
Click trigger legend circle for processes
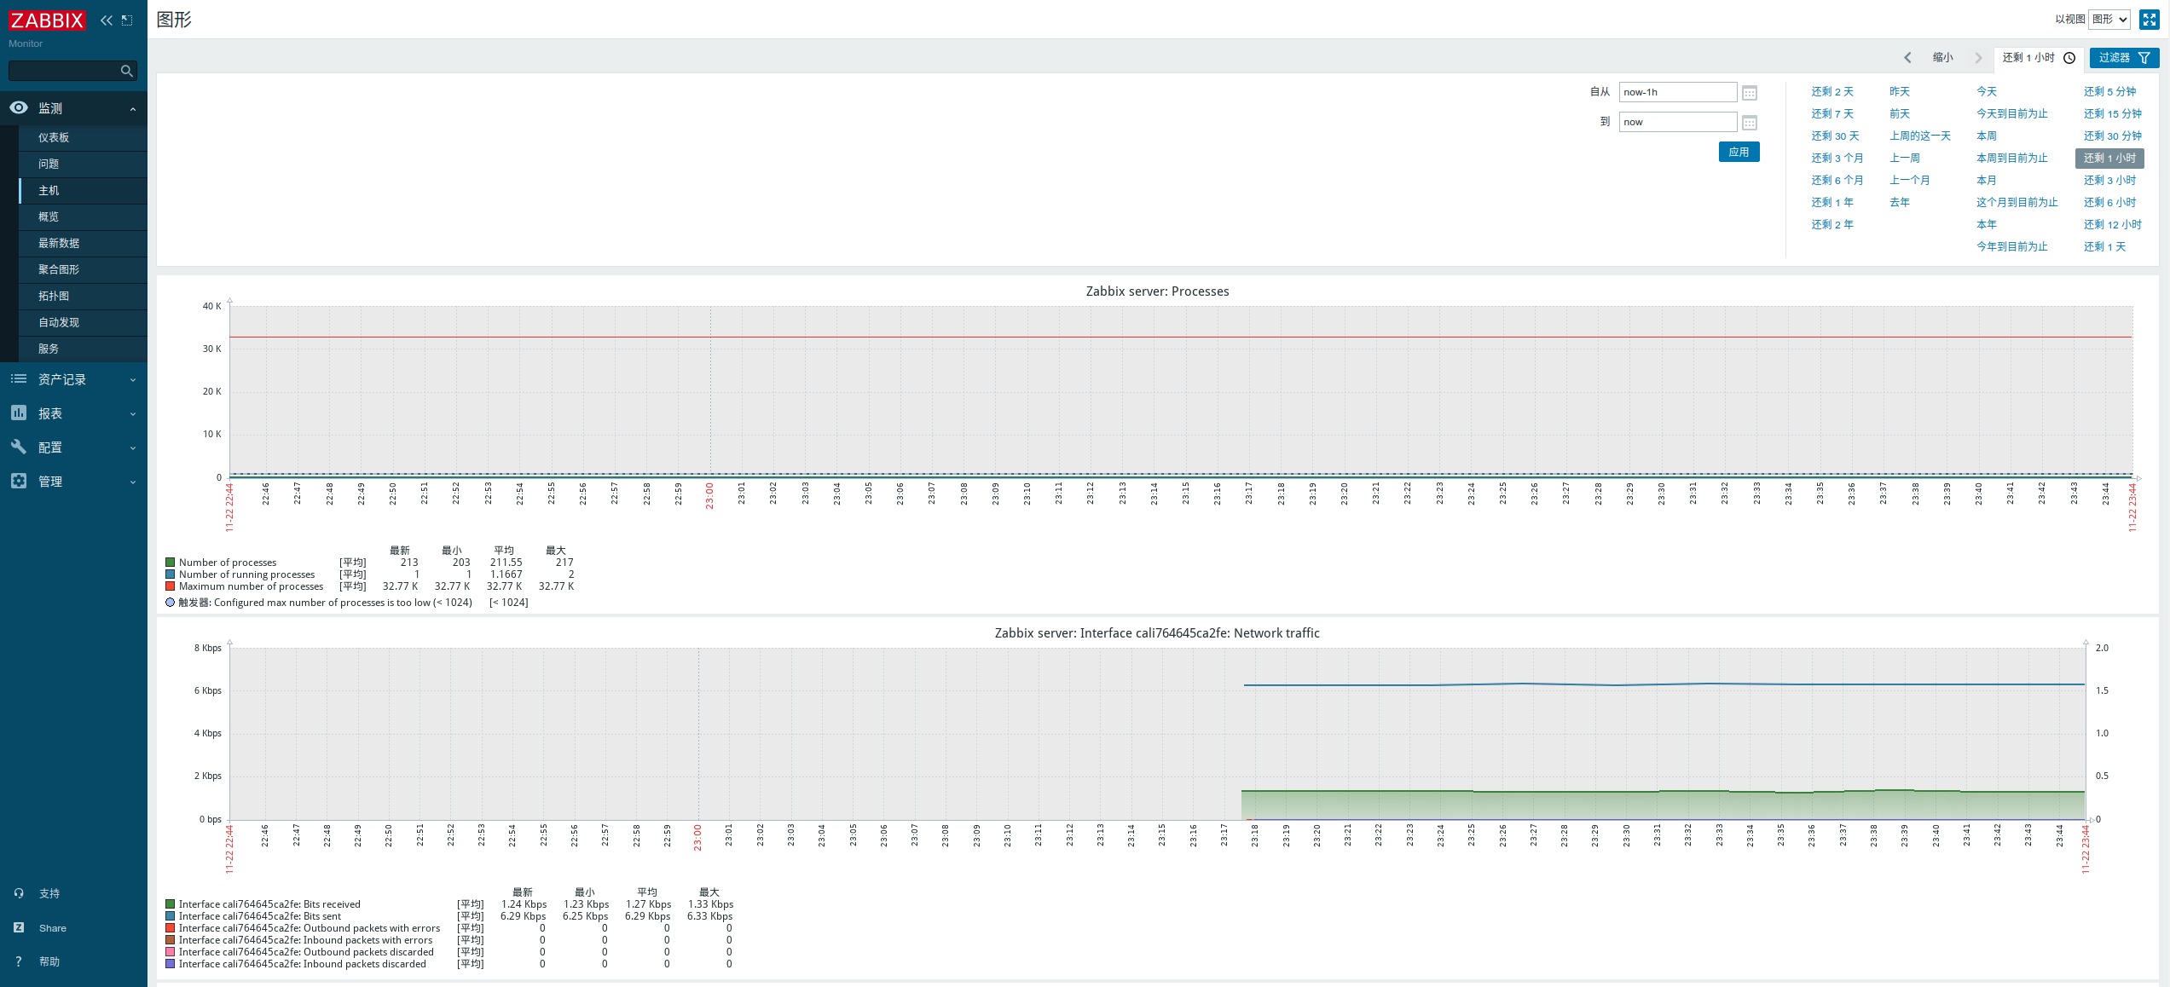[170, 603]
